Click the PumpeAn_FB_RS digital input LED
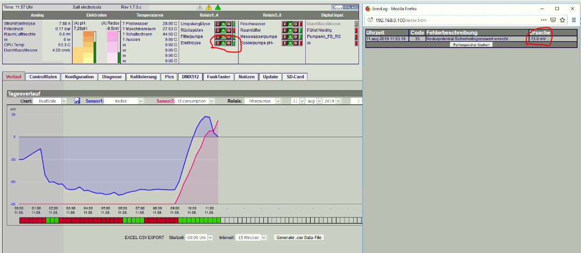This screenshot has height=253, width=581. 356,36
